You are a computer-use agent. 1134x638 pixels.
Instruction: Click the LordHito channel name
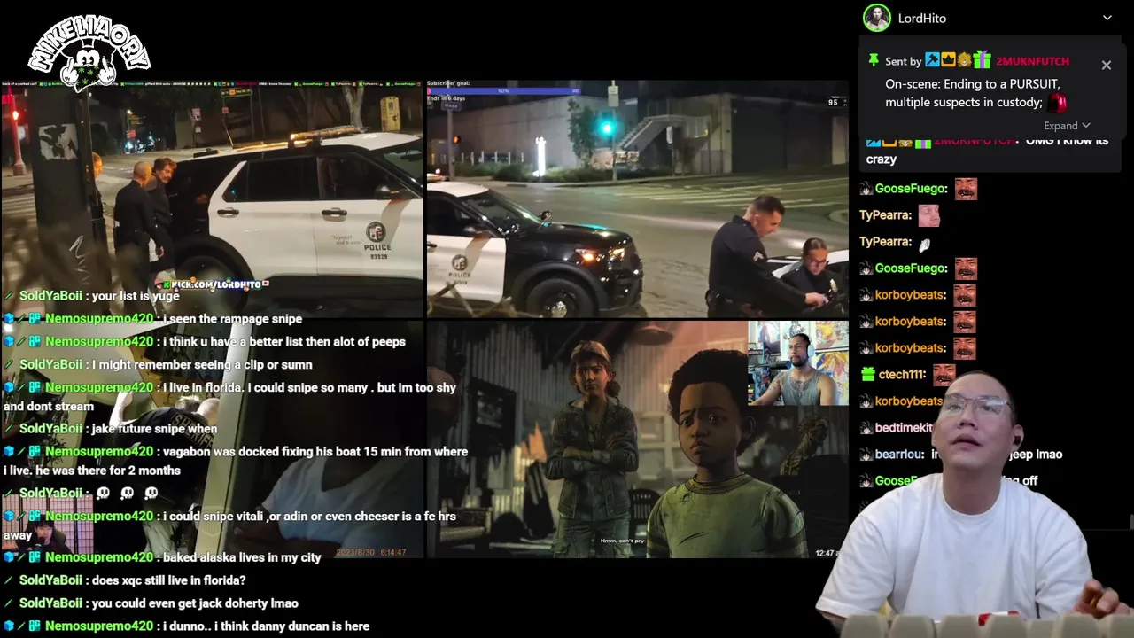922,18
